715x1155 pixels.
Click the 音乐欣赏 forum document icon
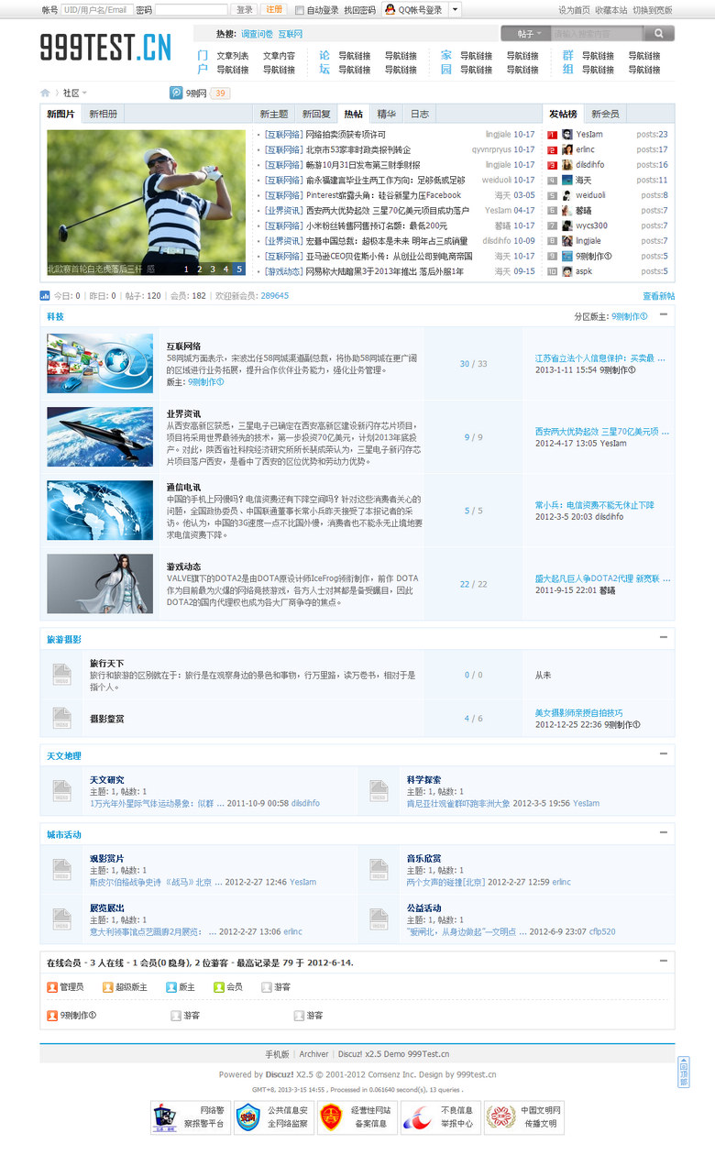point(379,869)
